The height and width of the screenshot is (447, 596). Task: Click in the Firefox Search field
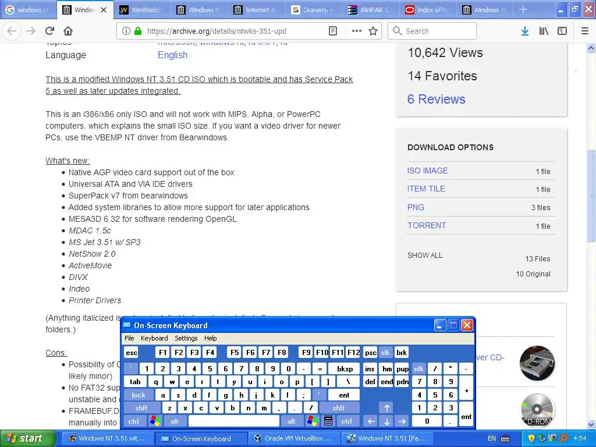pyautogui.click(x=432, y=31)
